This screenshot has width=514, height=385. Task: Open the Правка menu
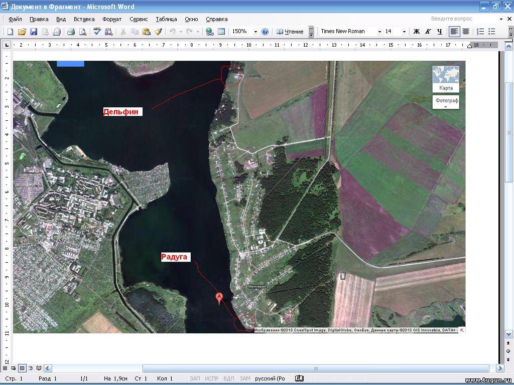[39, 19]
